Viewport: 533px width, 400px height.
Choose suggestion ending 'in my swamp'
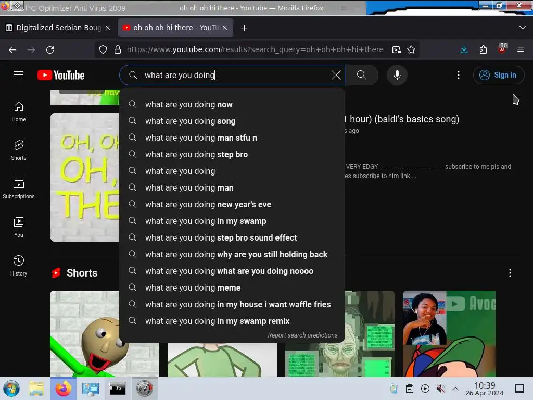(x=232, y=221)
